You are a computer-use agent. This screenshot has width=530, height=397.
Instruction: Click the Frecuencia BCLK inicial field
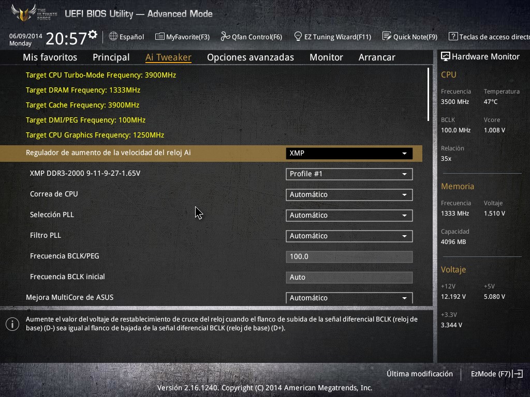click(349, 277)
